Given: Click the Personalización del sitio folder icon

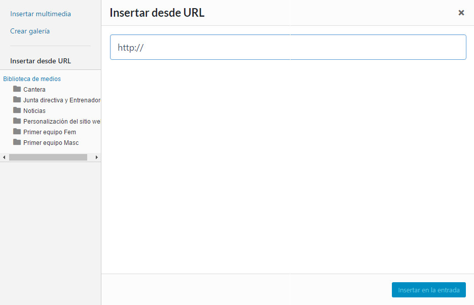Looking at the screenshot, I should 17,121.
